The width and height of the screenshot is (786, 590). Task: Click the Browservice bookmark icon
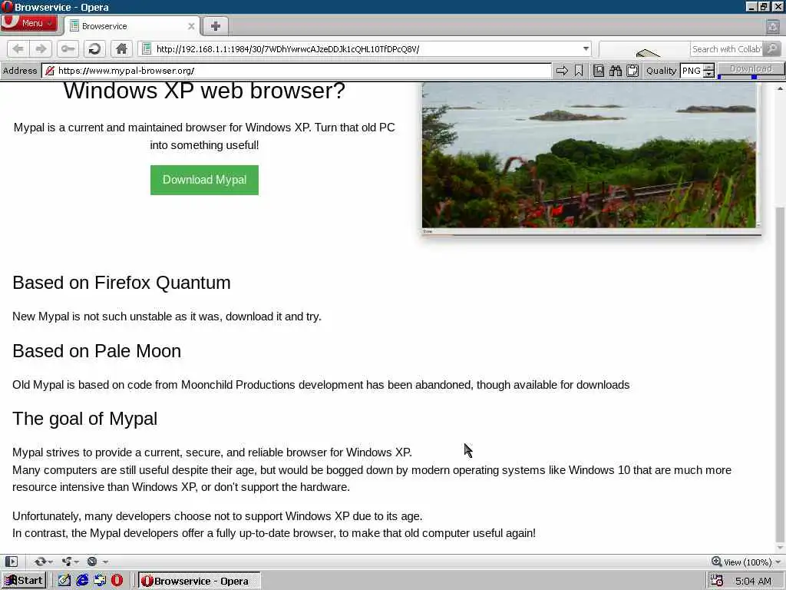pos(579,71)
